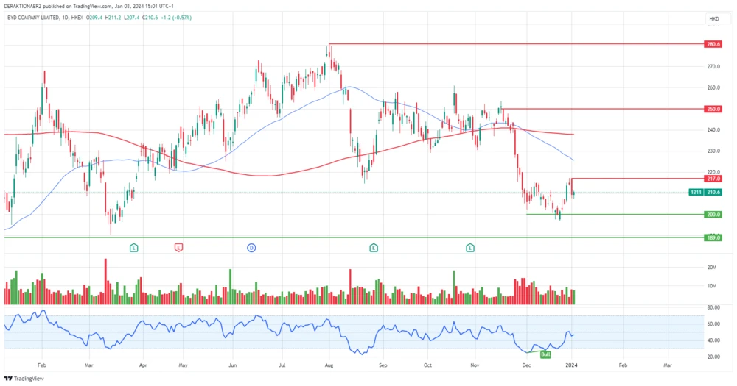Click the TradingView logo at bottom left
Image resolution: width=737 pixels, height=386 pixels.
point(24,378)
